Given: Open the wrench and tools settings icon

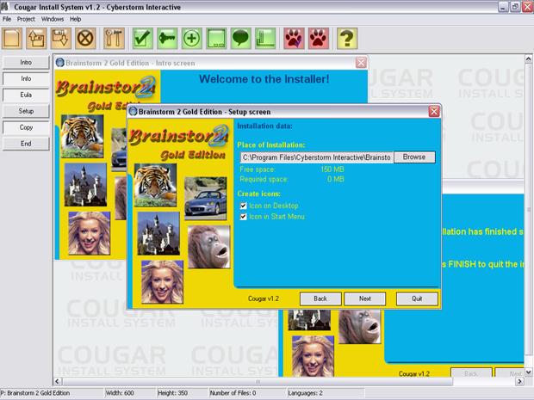Looking at the screenshot, I should pos(114,38).
